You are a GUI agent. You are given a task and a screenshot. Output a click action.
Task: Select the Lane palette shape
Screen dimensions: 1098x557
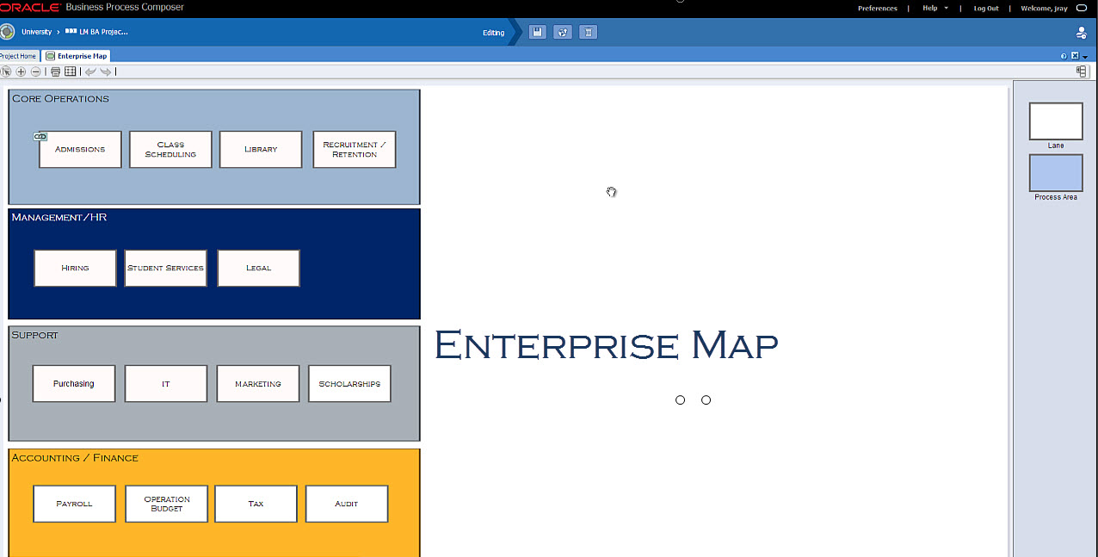point(1056,121)
